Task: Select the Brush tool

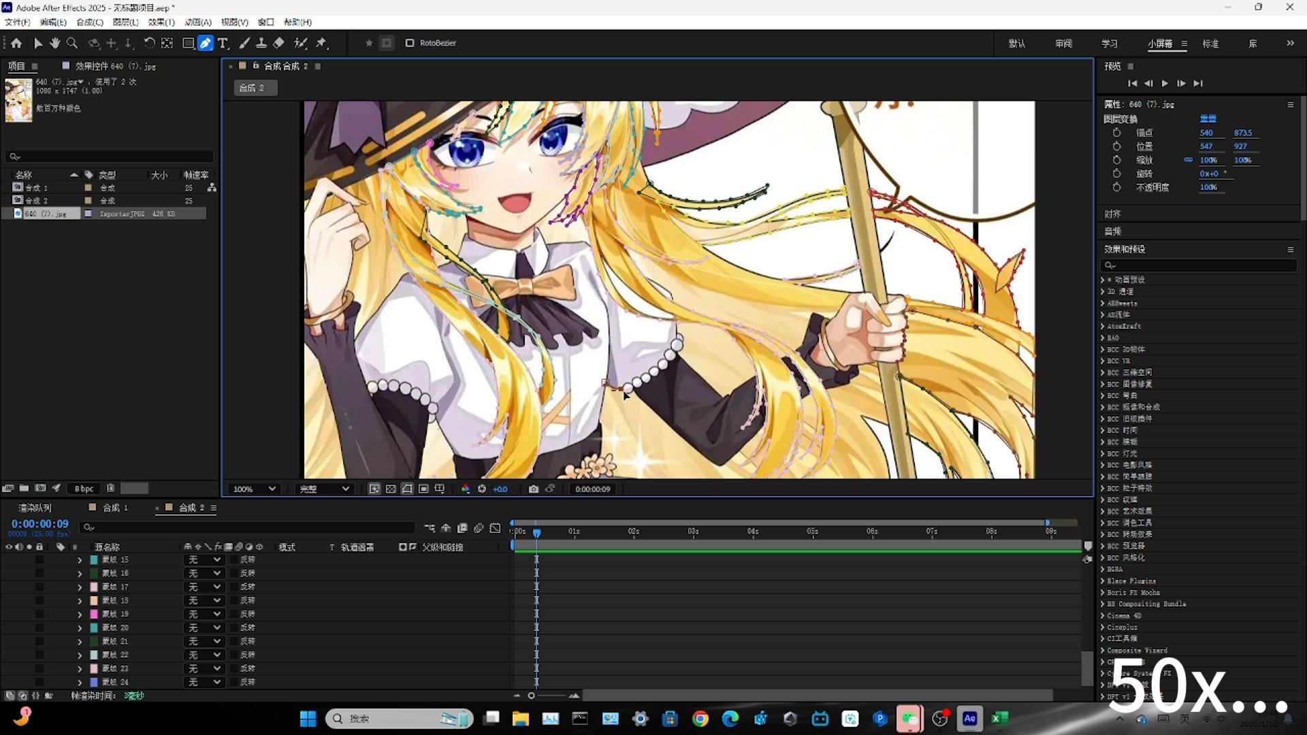Action: (244, 43)
